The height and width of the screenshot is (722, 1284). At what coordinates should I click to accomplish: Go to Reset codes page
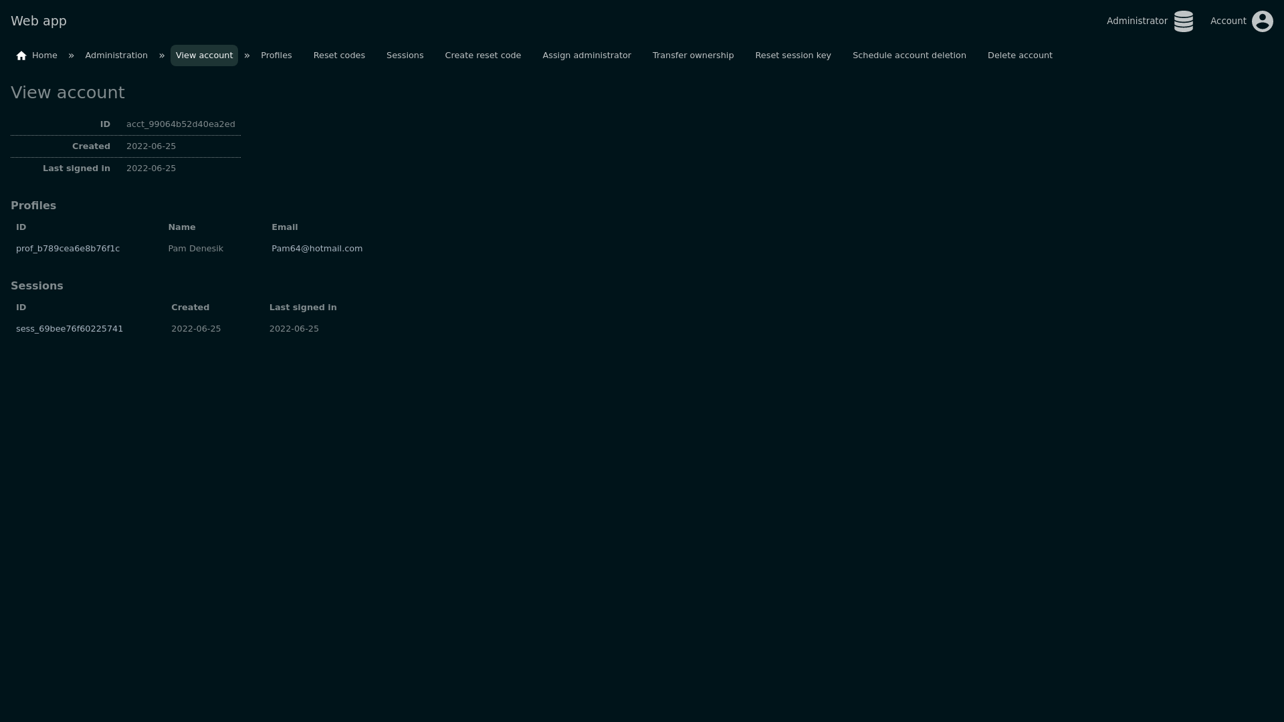pyautogui.click(x=339, y=55)
